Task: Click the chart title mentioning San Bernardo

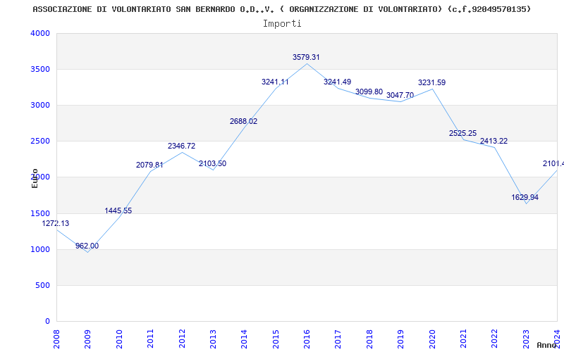Action: (281, 9)
